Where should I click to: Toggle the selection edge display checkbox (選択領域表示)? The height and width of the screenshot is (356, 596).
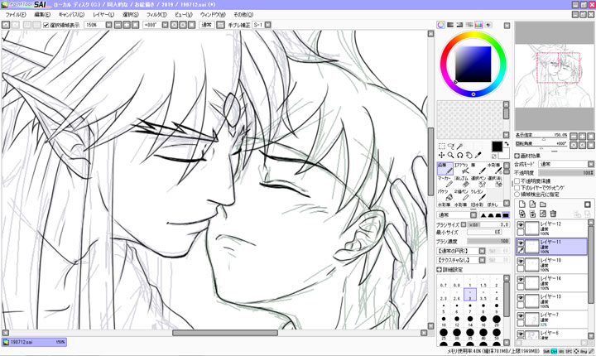click(46, 25)
